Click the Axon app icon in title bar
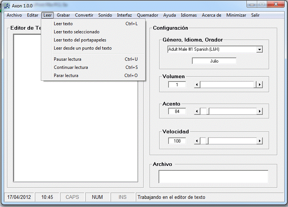Screen dimensions: 288x207 coord(7,5)
